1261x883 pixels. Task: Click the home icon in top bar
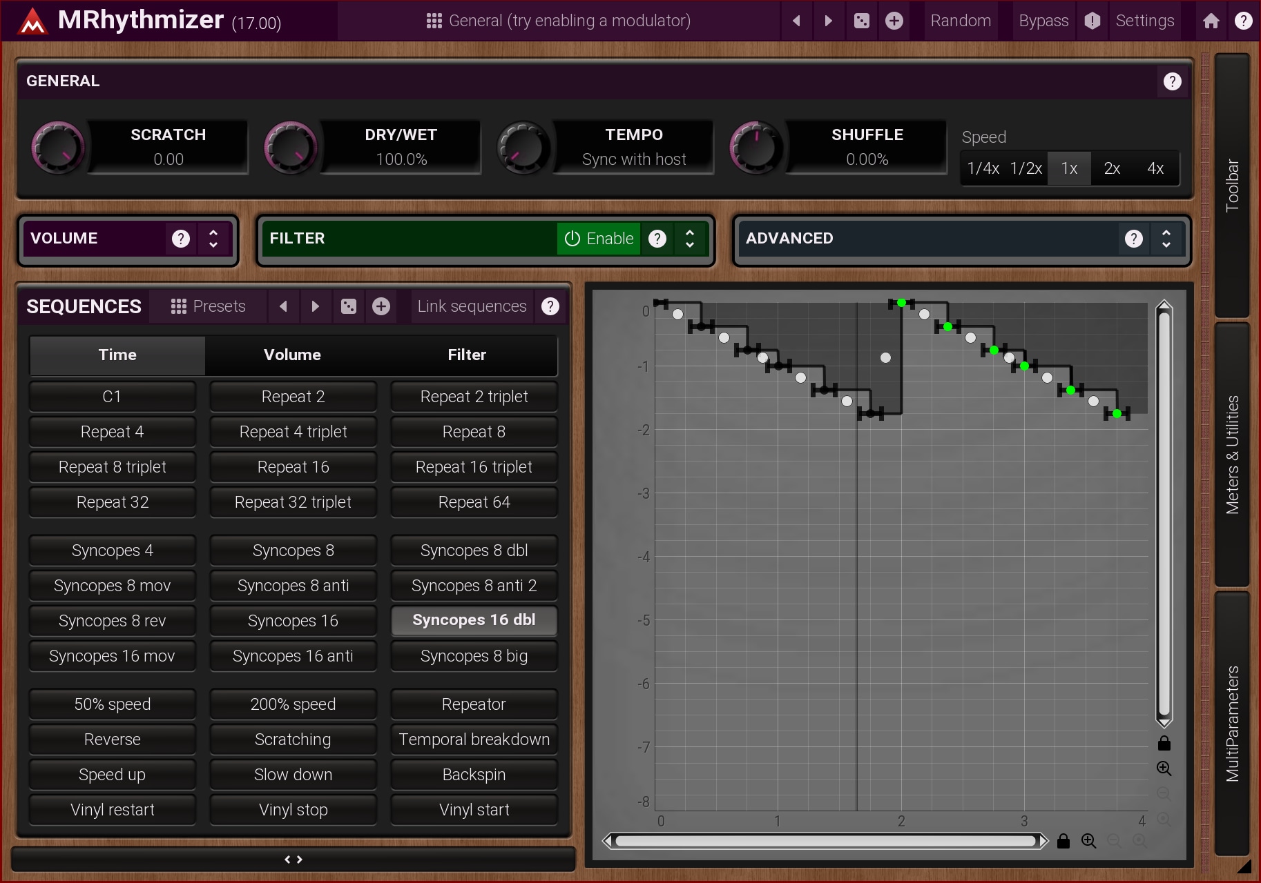tap(1211, 21)
